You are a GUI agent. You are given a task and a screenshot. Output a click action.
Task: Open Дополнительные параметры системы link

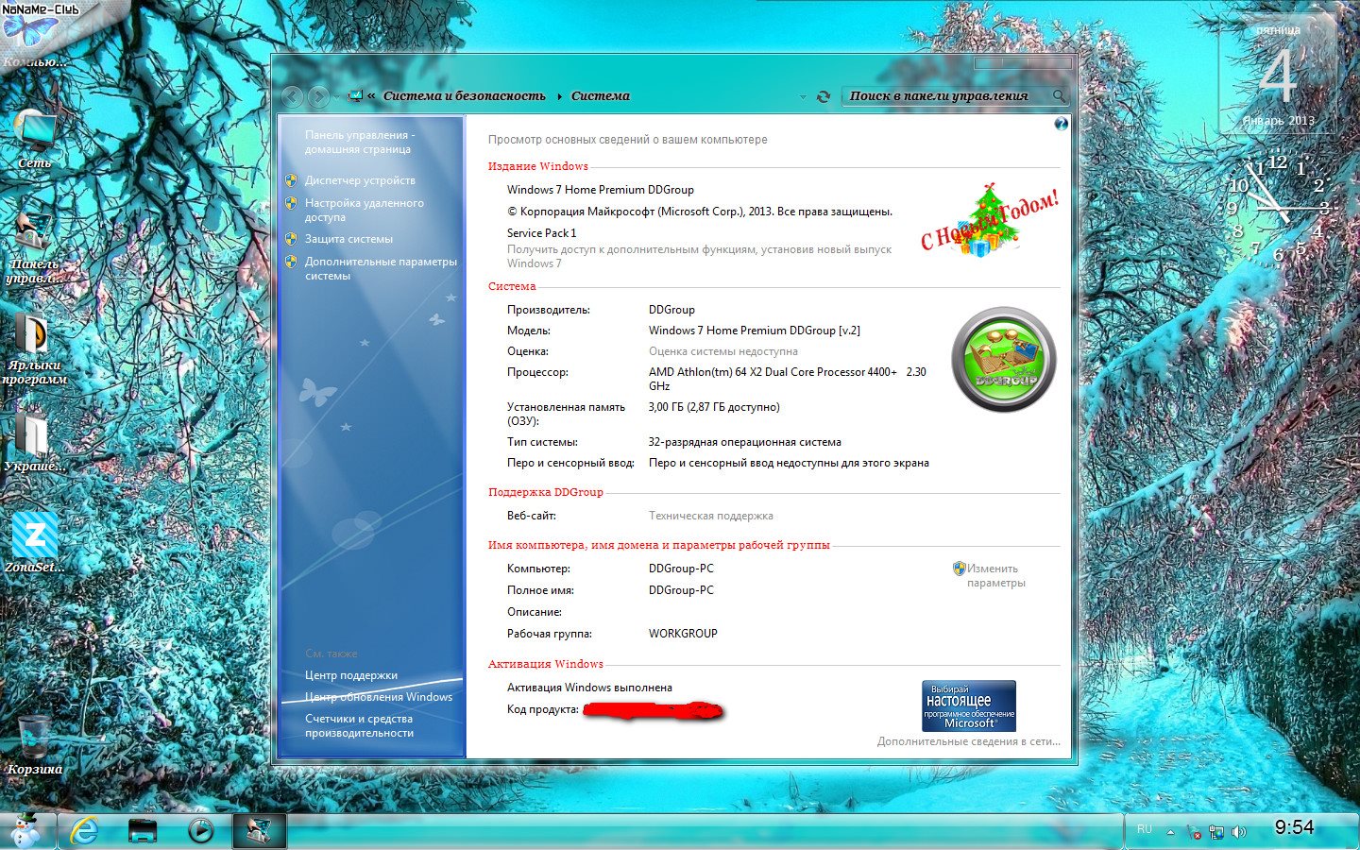coord(380,268)
